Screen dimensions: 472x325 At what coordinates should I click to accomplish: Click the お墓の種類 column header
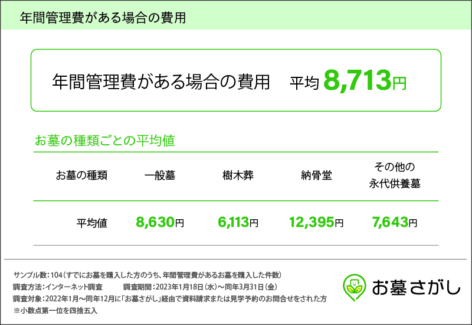coord(81,175)
